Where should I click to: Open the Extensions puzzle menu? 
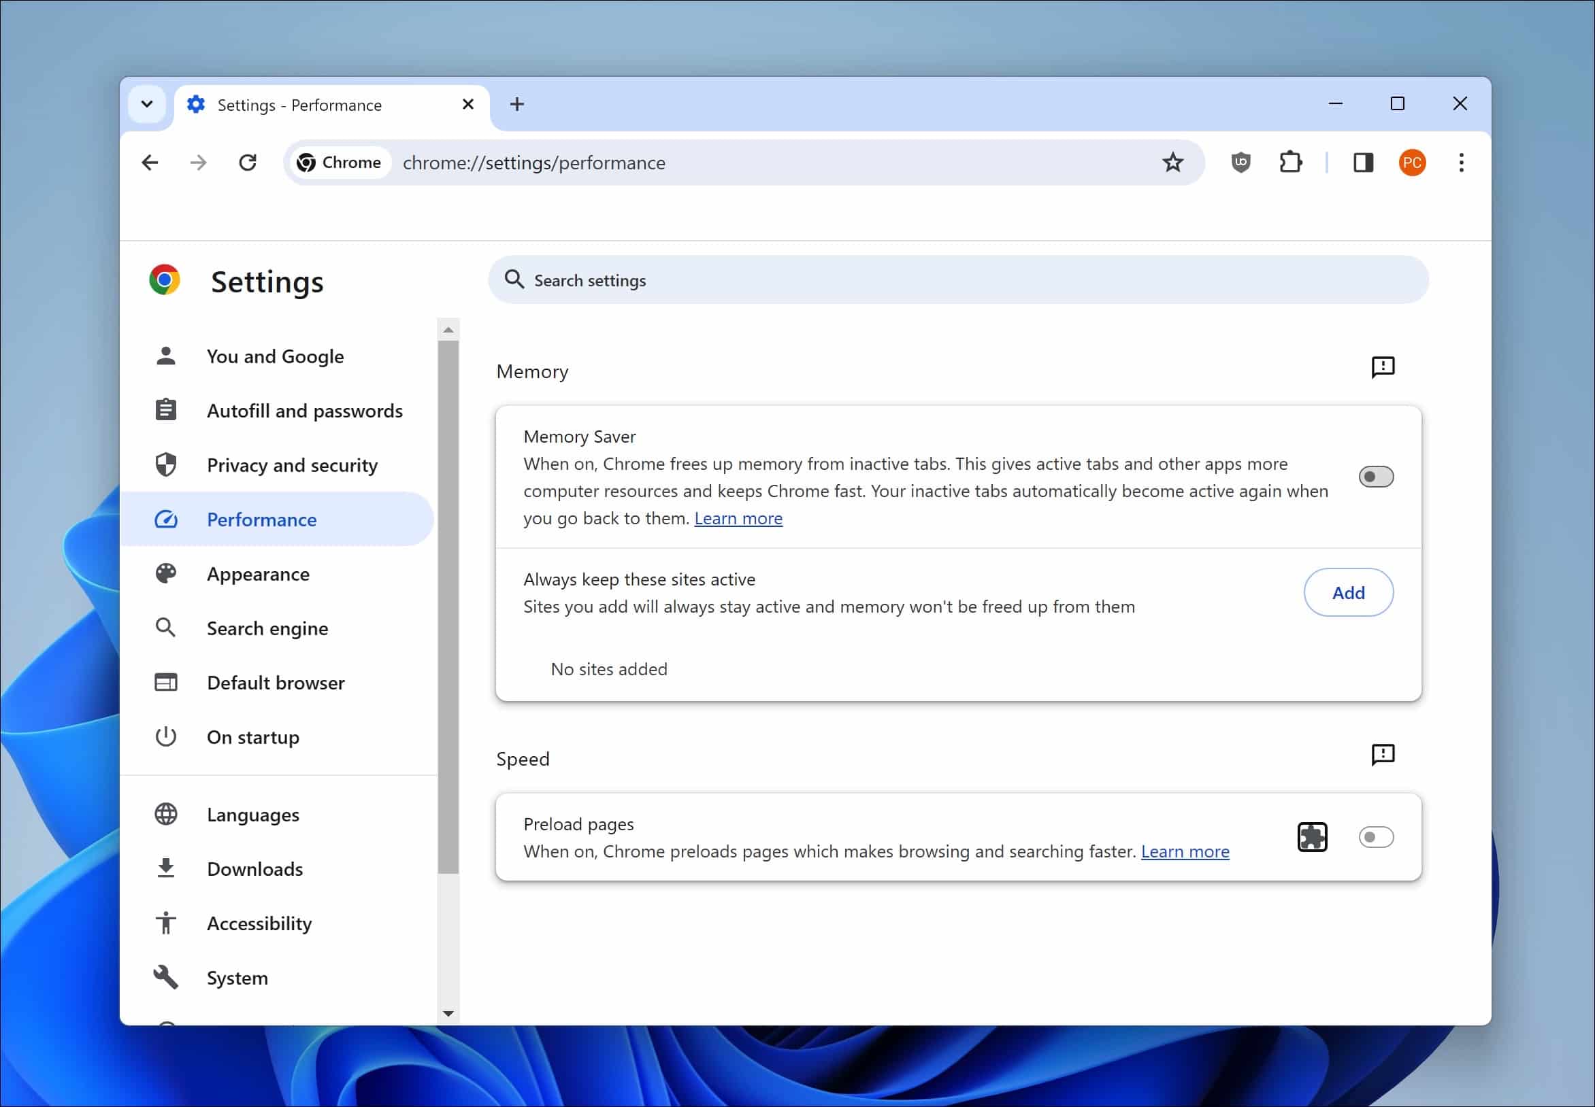coord(1290,163)
